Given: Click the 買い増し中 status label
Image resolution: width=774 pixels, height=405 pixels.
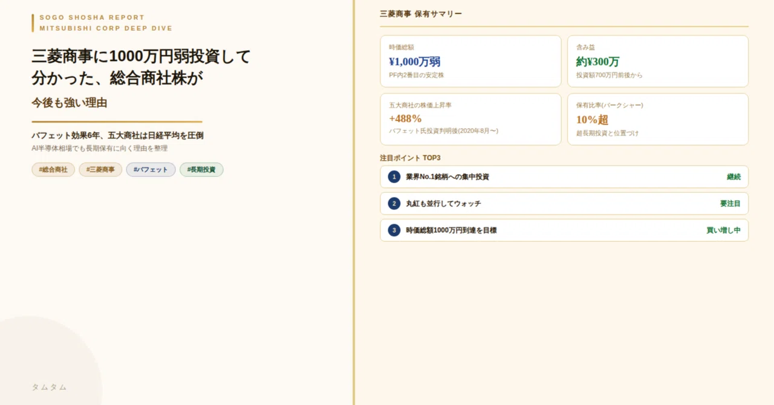Looking at the screenshot, I should coord(723,230).
